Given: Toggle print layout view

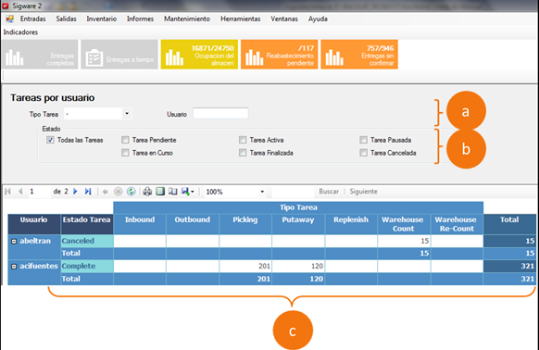Looking at the screenshot, I should pyautogui.click(x=160, y=192).
